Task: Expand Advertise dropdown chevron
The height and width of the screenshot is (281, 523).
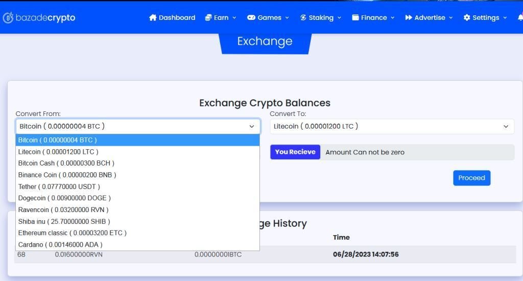Action: pos(451,18)
